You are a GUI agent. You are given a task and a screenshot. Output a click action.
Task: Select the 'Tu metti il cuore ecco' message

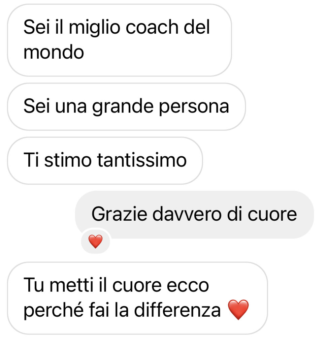pos(137,298)
